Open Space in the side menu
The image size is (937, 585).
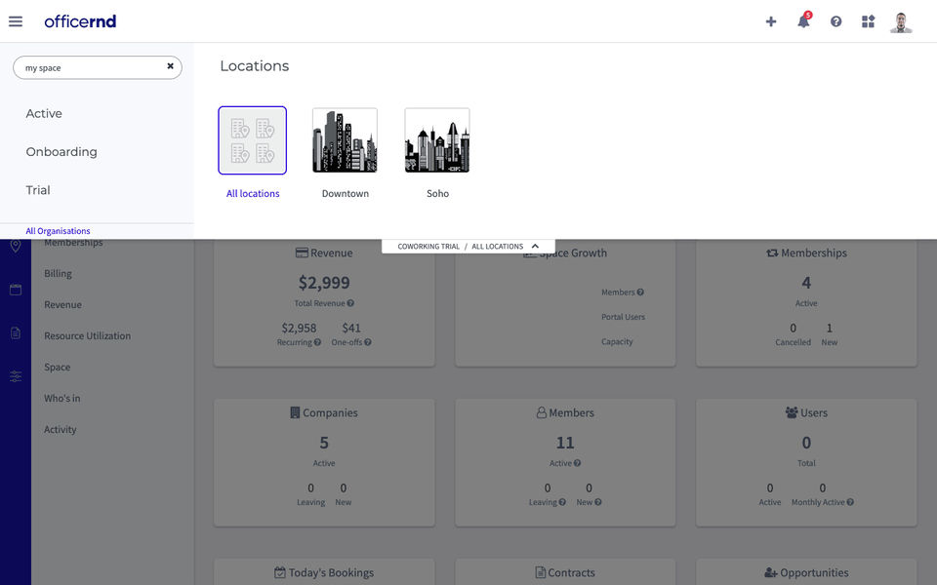pos(58,368)
